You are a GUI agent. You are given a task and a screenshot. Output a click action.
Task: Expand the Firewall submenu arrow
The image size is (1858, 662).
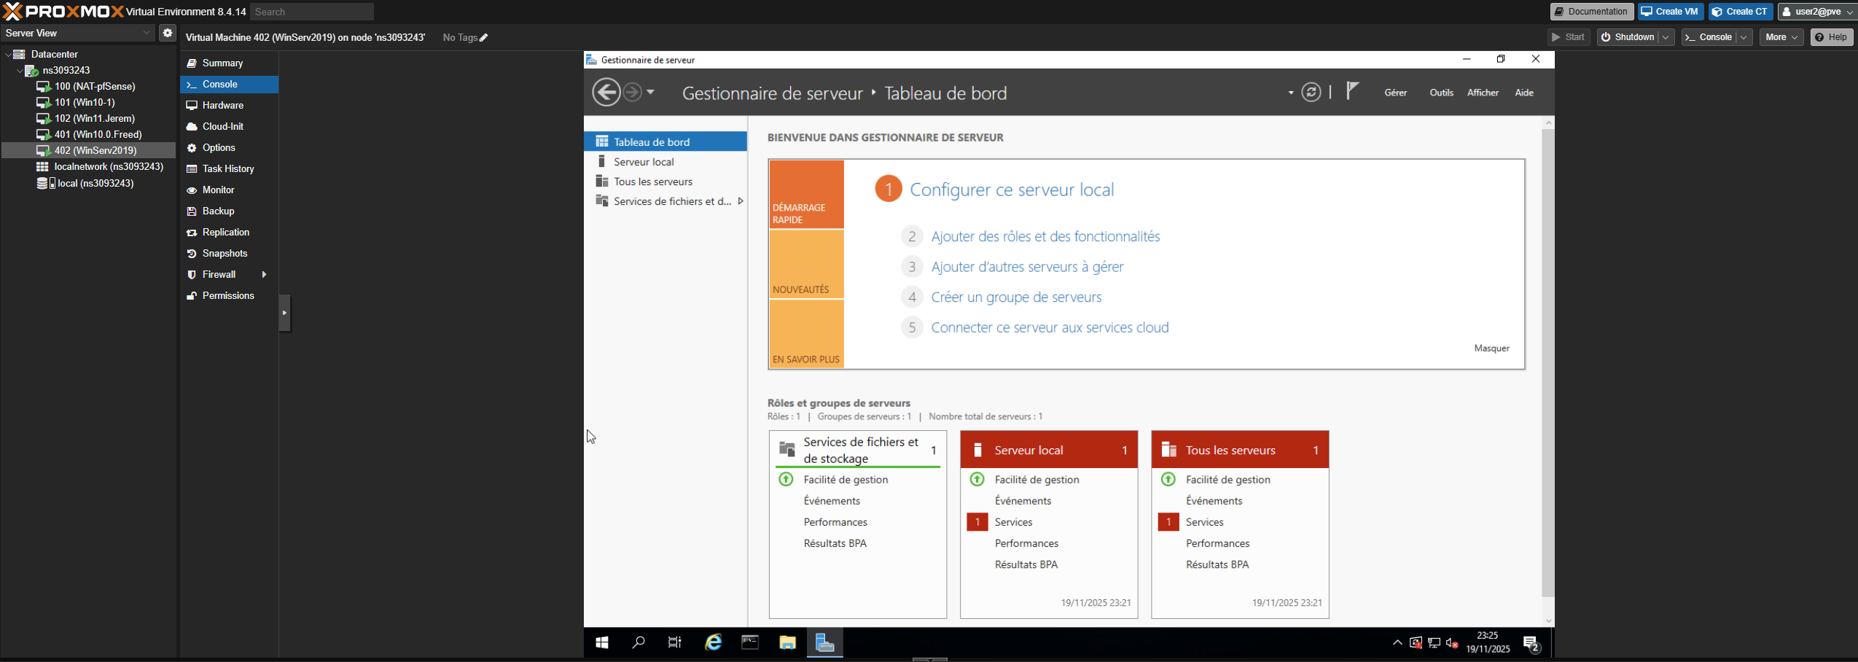264,275
